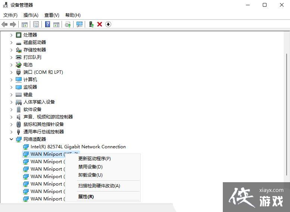This screenshot has width=290, height=212.
Task: Click the 声音、视频和游戏控制器 speaker icon
Action: [x=19, y=117]
